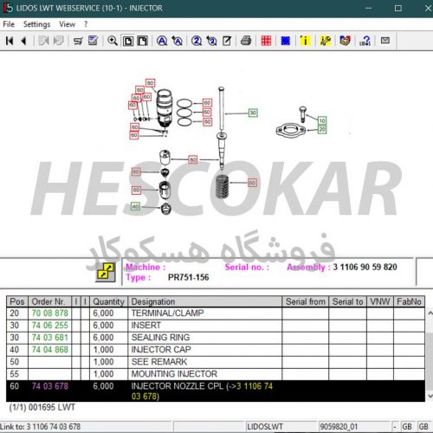Screen dimensions: 433x433
Task: Click the parts list scroll down arrow
Action: point(430,396)
